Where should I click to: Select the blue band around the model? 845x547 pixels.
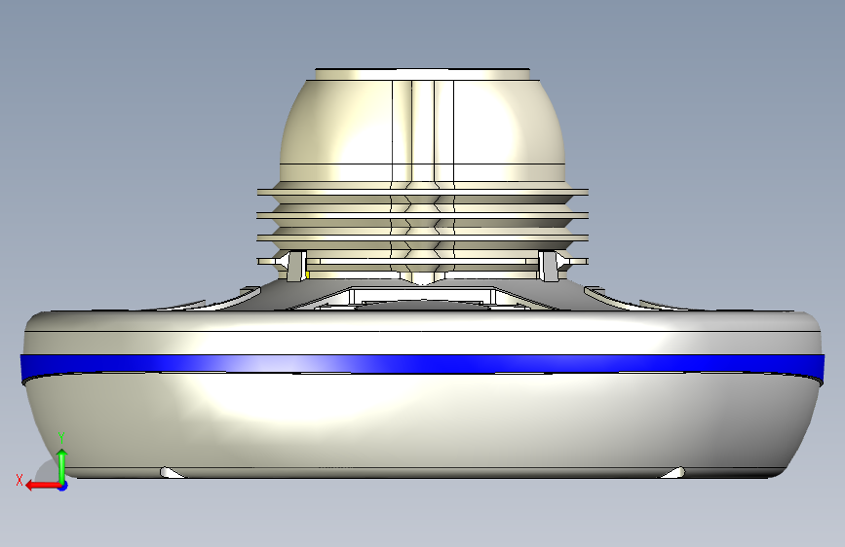coord(423,364)
